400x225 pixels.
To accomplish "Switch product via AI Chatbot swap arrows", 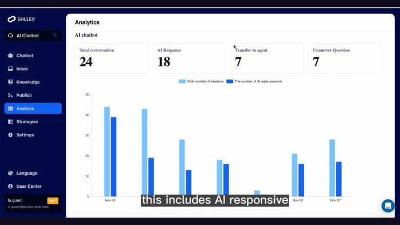I will coord(55,35).
